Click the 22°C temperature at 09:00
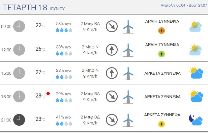Image resolution: width=208 pixels, height=133 pixels. tap(40, 25)
